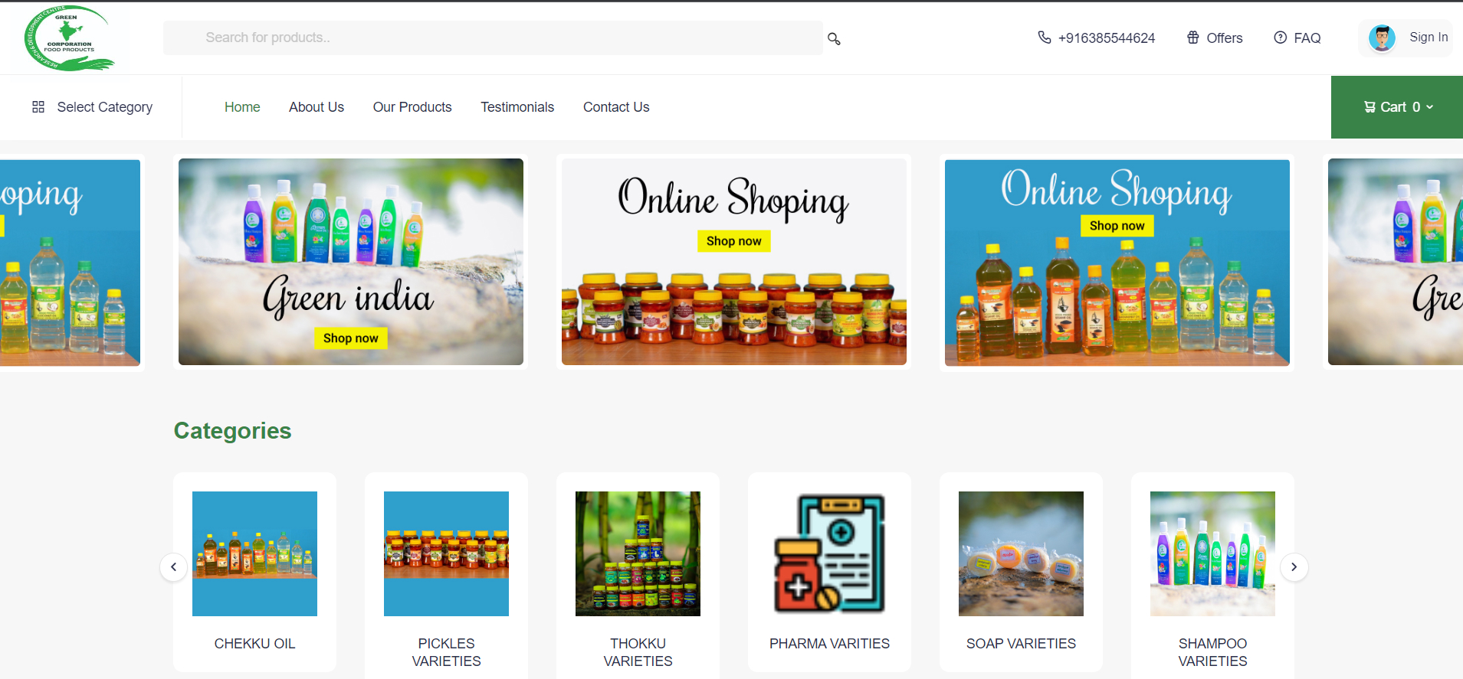Click the Green Corporation logo
This screenshot has width=1463, height=679.
69,38
